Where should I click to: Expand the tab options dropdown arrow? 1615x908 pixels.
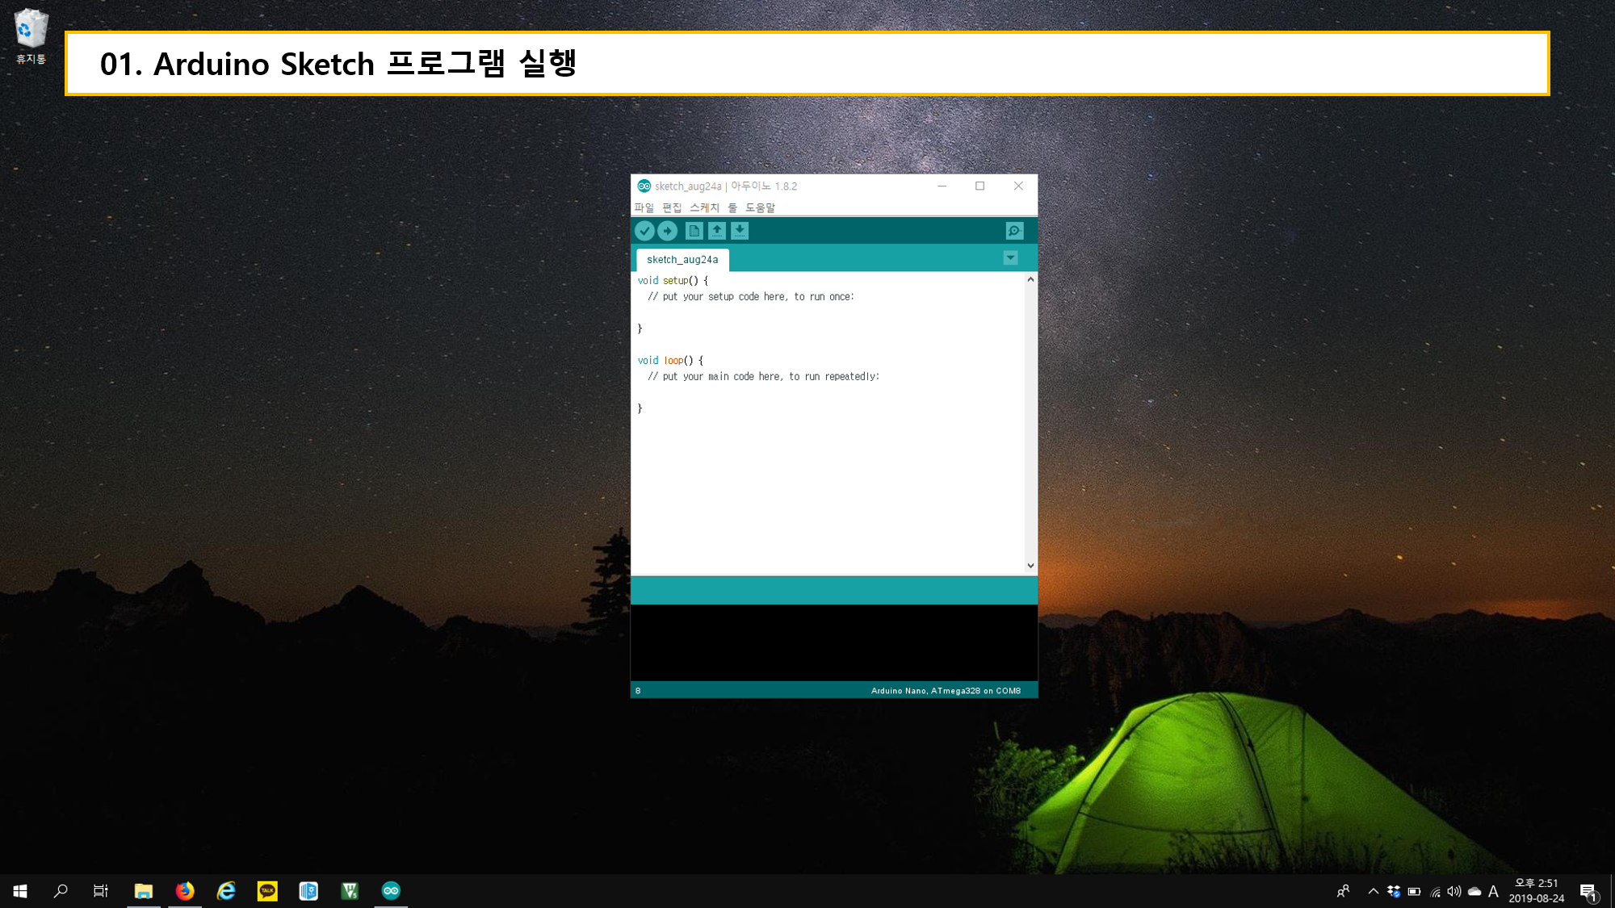click(x=1010, y=258)
